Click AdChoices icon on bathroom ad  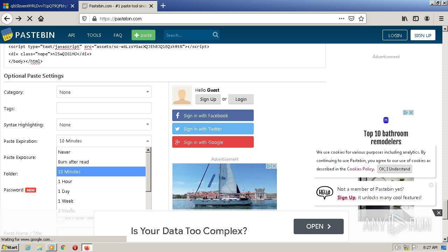click(406, 112)
